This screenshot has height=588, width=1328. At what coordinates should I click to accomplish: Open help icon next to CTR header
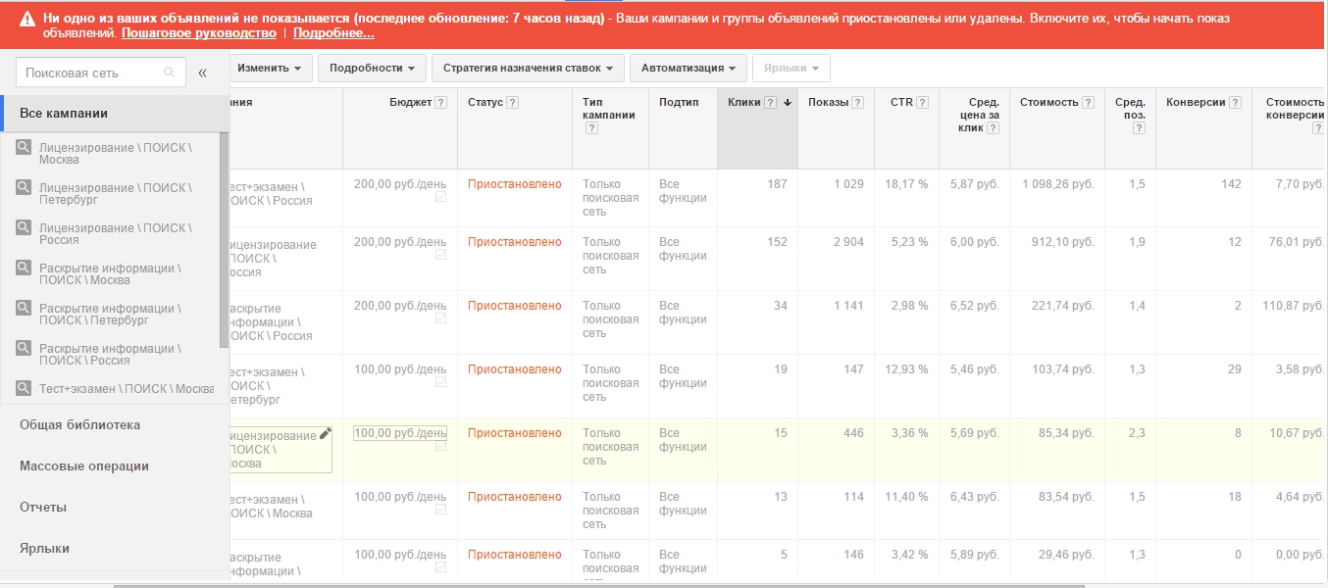923,103
